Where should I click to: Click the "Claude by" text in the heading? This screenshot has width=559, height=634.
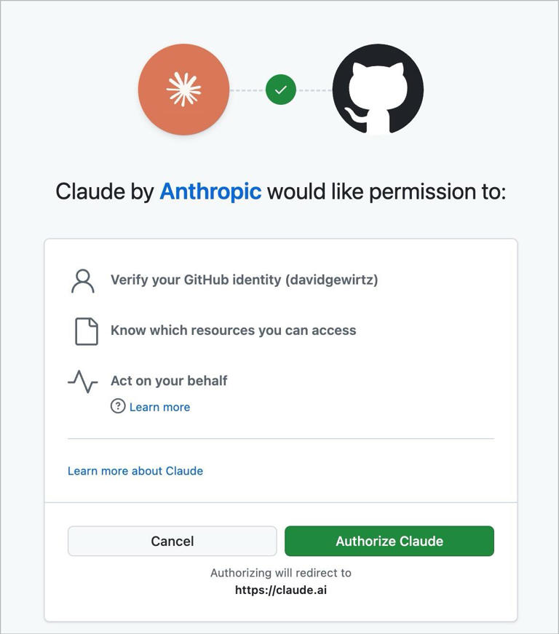pyautogui.click(x=105, y=191)
